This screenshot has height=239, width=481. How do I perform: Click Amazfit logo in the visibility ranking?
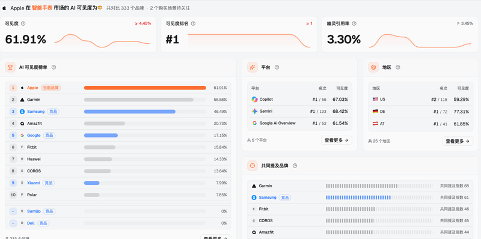(x=22, y=124)
